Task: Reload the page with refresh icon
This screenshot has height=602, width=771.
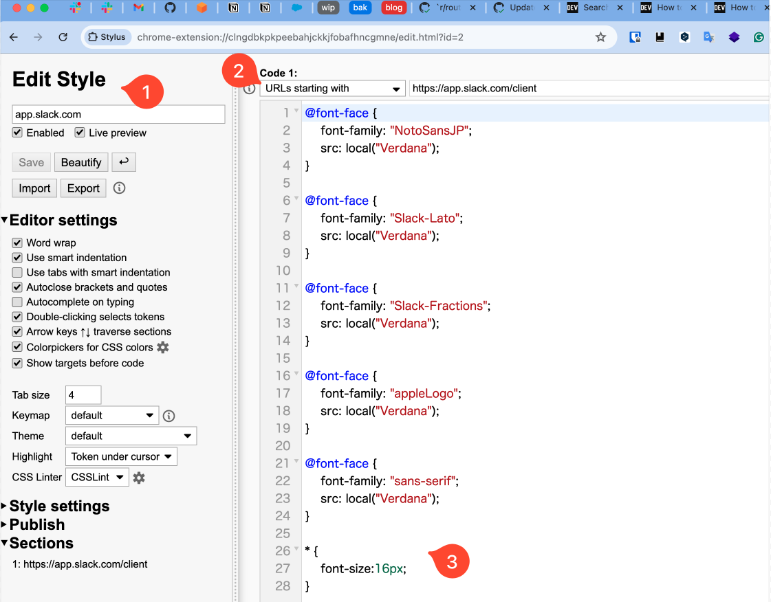Action: pyautogui.click(x=63, y=37)
